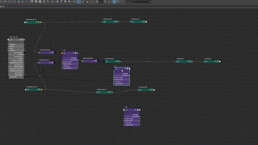Switch all nodes to Connected mode icon
This screenshot has width=258, height=145.
[36, 2]
